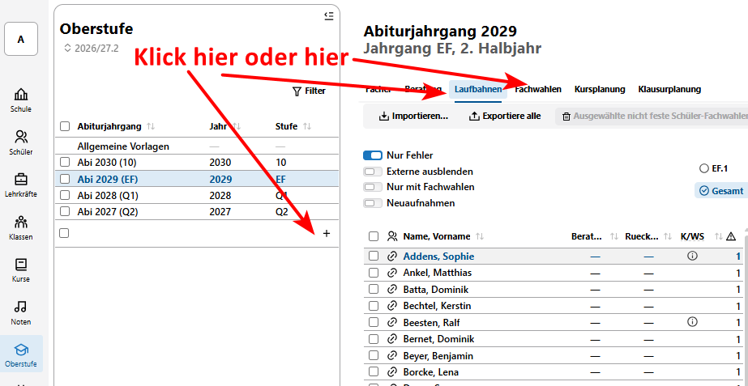Image resolution: width=748 pixels, height=386 pixels.
Task: Open the Filter for the Abiturjahrgang list
Action: (x=309, y=91)
